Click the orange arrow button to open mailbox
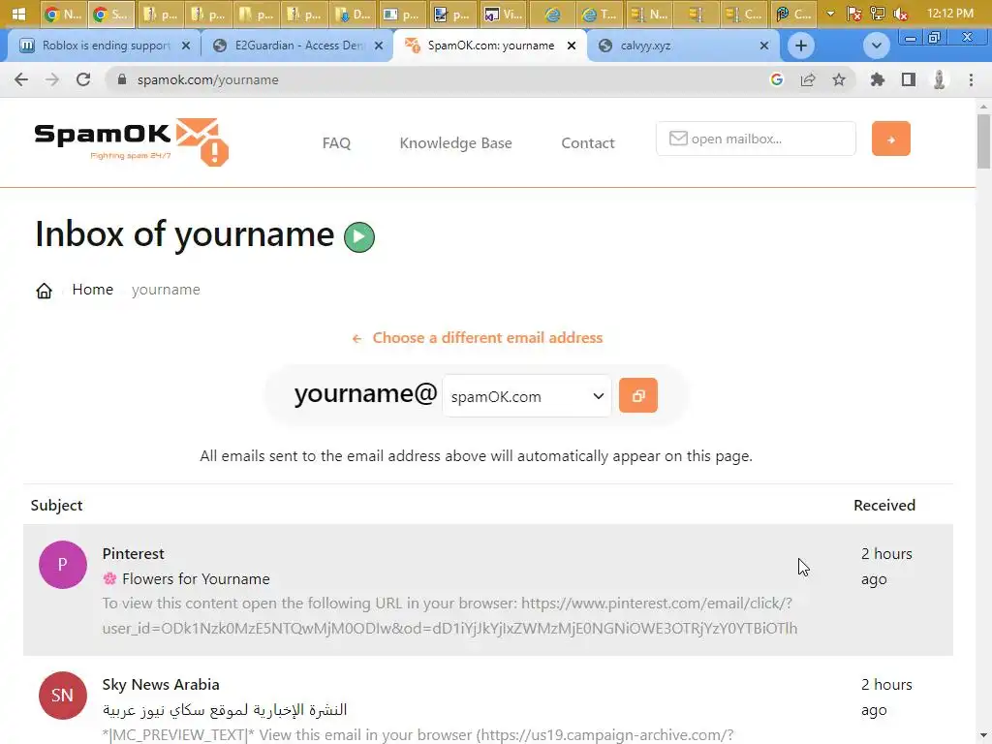This screenshot has height=744, width=992. pos(891,139)
